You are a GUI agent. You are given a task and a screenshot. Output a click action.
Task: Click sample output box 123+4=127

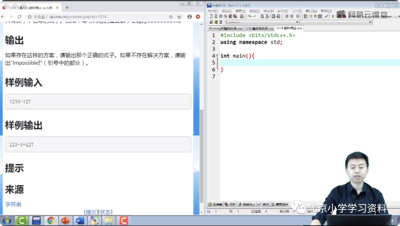[98, 144]
